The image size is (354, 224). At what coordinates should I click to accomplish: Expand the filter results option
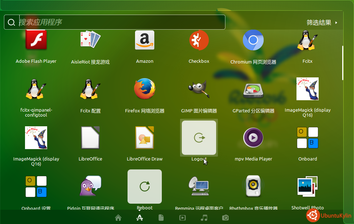pos(322,22)
